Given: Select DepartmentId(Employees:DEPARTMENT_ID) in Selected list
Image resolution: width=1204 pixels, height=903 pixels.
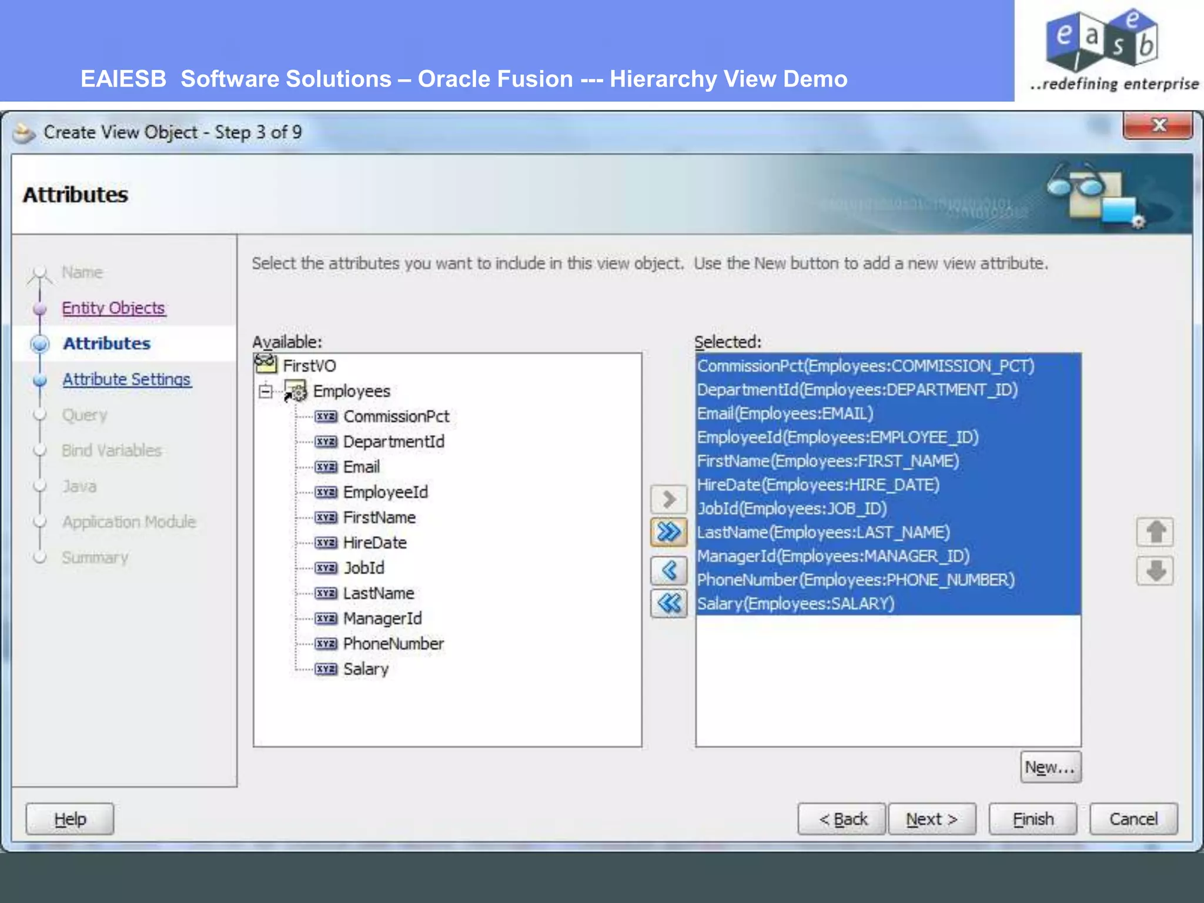Looking at the screenshot, I should (x=888, y=390).
